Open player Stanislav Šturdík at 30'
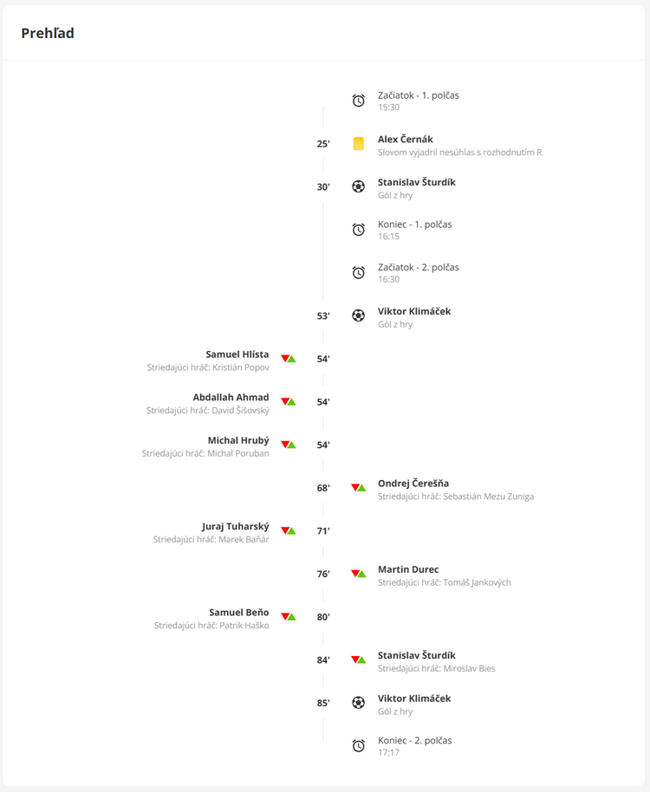This screenshot has height=792, width=650. click(416, 182)
